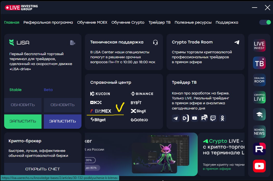Open the BitMEX connection article
The height and width of the screenshot is (181, 273).
pyautogui.click(x=101, y=111)
